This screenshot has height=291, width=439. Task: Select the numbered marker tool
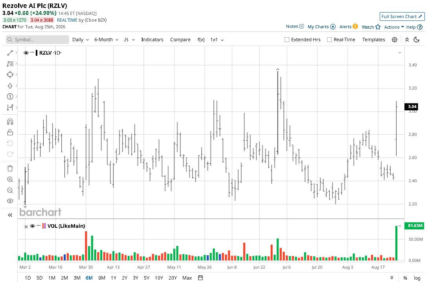10,97
